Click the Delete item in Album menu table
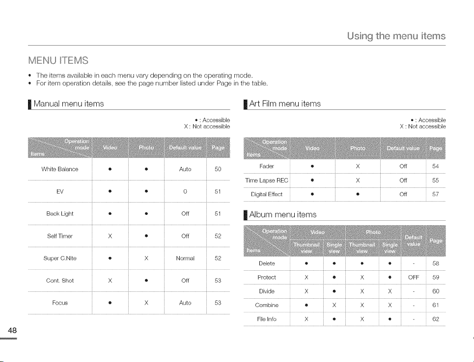The image size is (474, 362). [267, 263]
